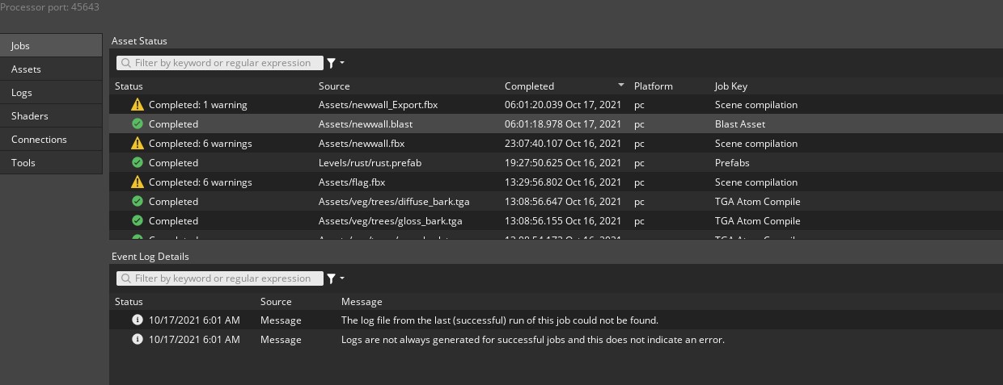
Task: Sort Event Log by Source column header
Action: point(276,302)
